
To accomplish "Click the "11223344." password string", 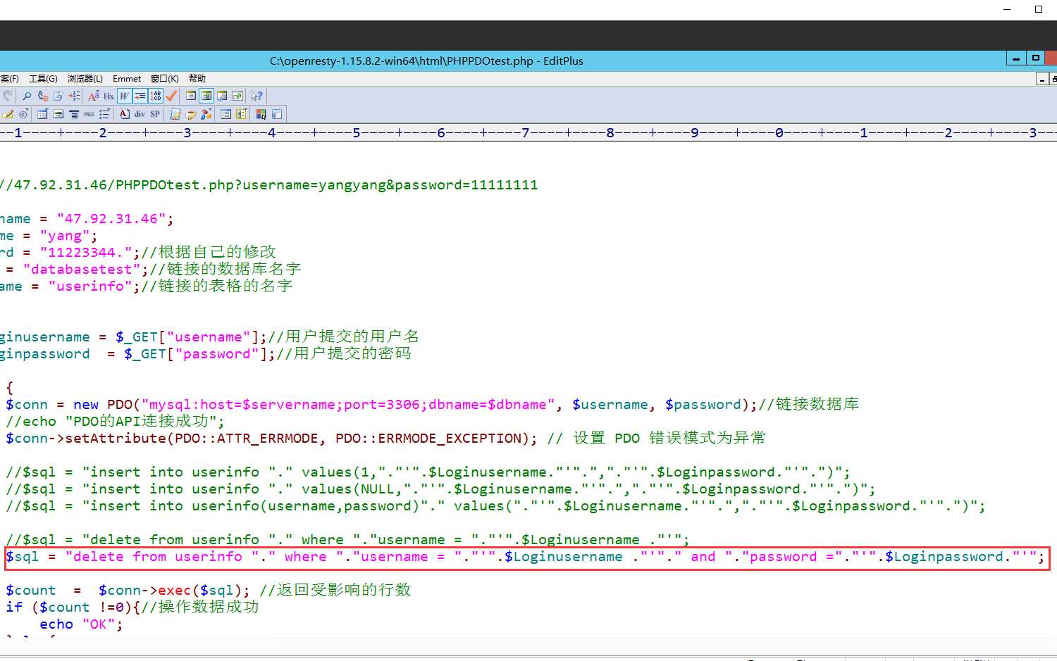I will click(x=86, y=253).
